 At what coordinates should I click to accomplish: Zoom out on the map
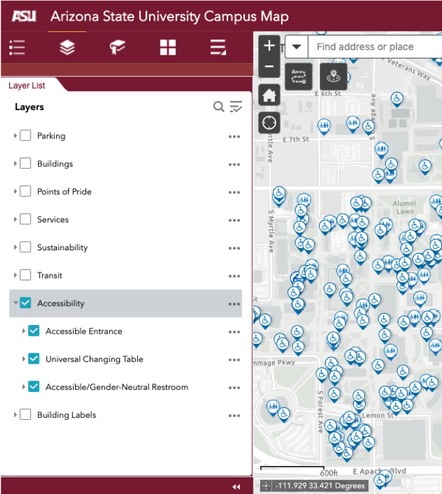point(269,67)
